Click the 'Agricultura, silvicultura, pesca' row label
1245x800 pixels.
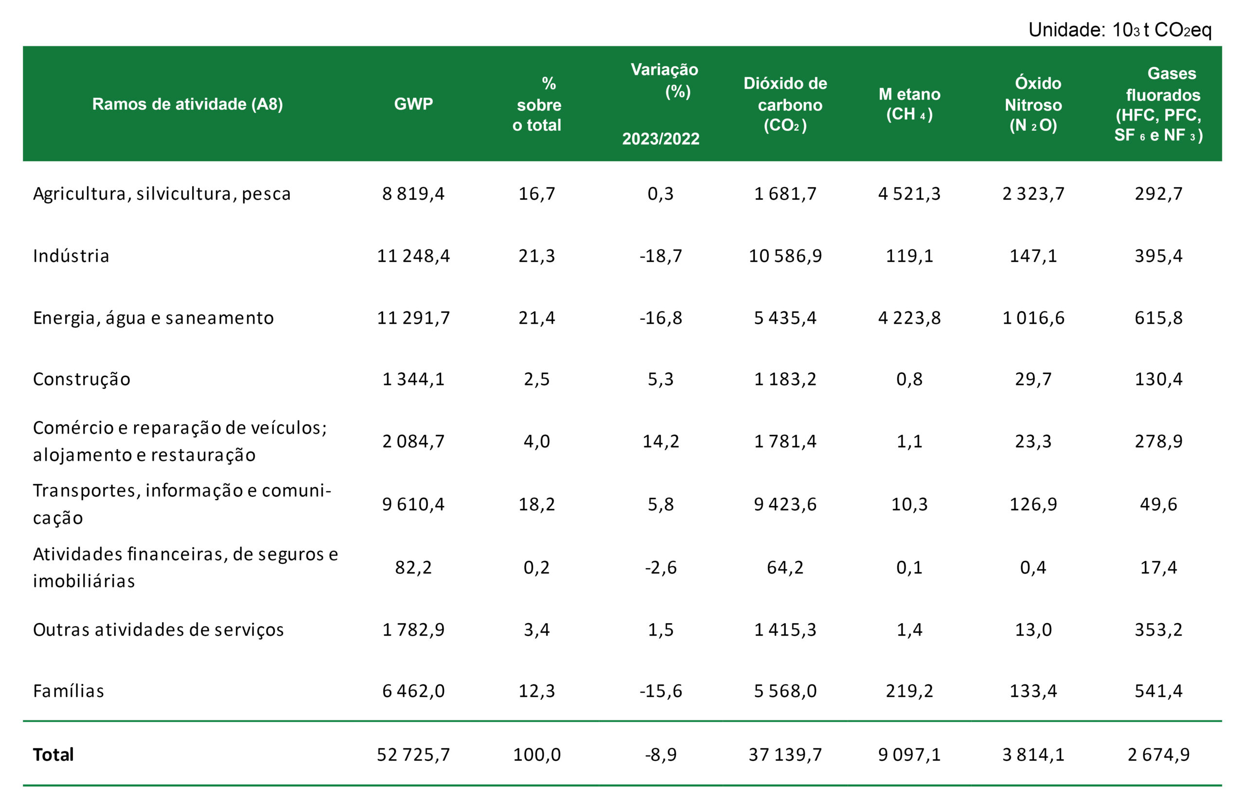(161, 194)
